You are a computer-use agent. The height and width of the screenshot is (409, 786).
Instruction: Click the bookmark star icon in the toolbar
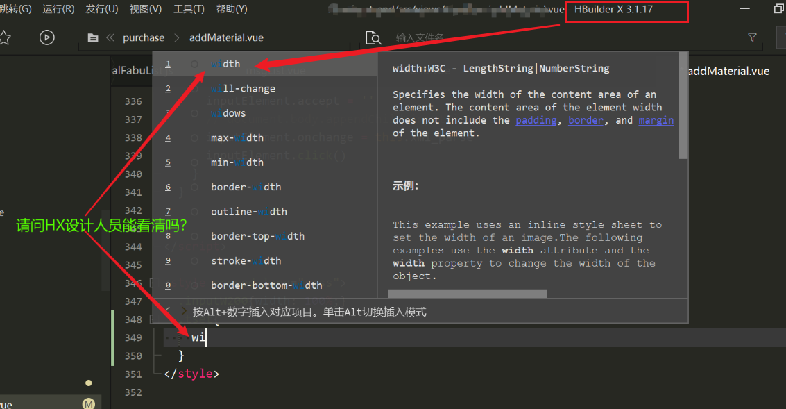[5, 37]
